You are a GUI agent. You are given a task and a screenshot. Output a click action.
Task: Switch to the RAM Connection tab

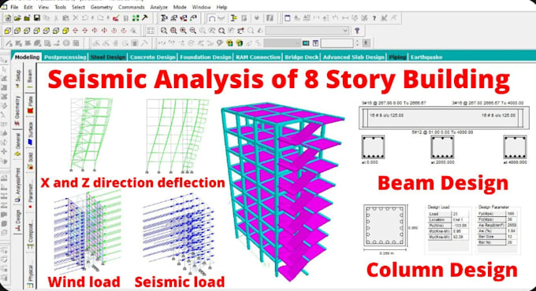(x=258, y=57)
